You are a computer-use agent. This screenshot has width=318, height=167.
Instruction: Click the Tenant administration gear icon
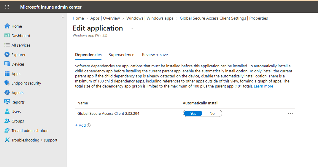tap(7, 130)
